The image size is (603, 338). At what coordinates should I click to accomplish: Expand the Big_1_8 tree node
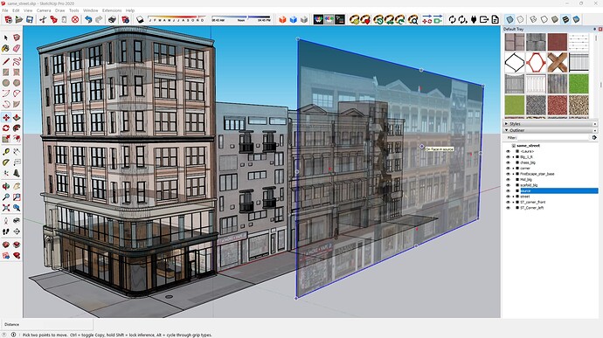pyautogui.click(x=513, y=157)
